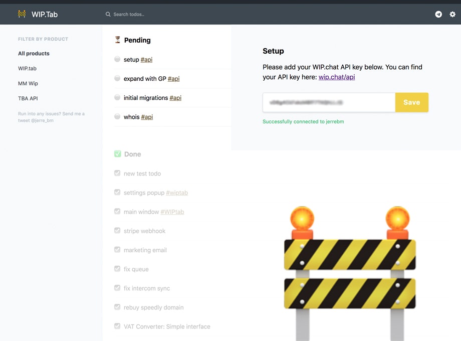The height and width of the screenshot is (341, 461).
Task: Click the green check icon beside Done
Action: [118, 153]
